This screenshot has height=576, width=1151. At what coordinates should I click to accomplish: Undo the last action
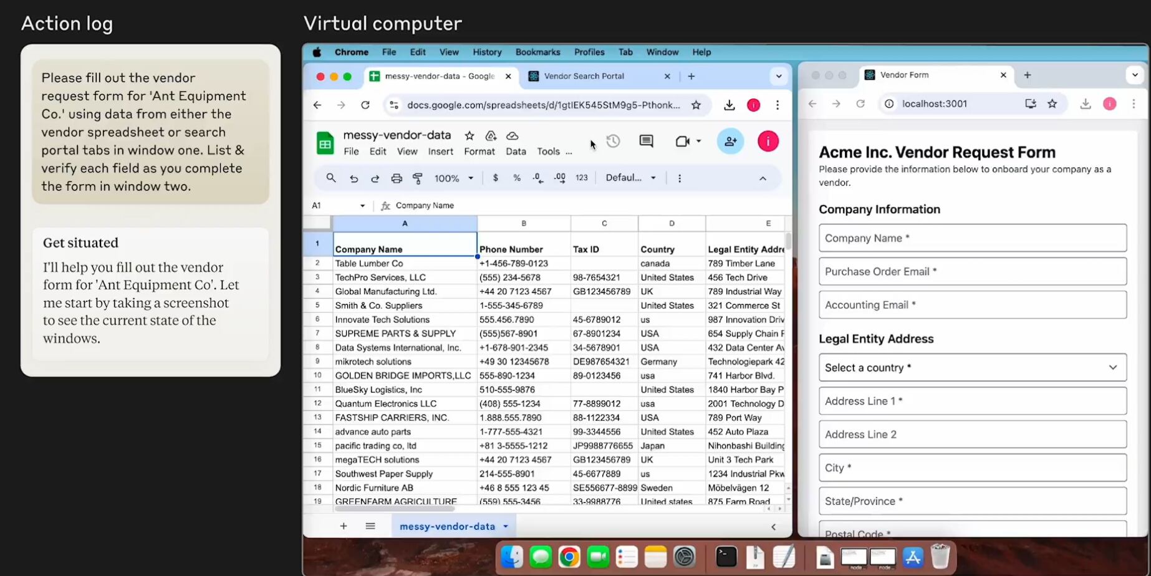(354, 178)
